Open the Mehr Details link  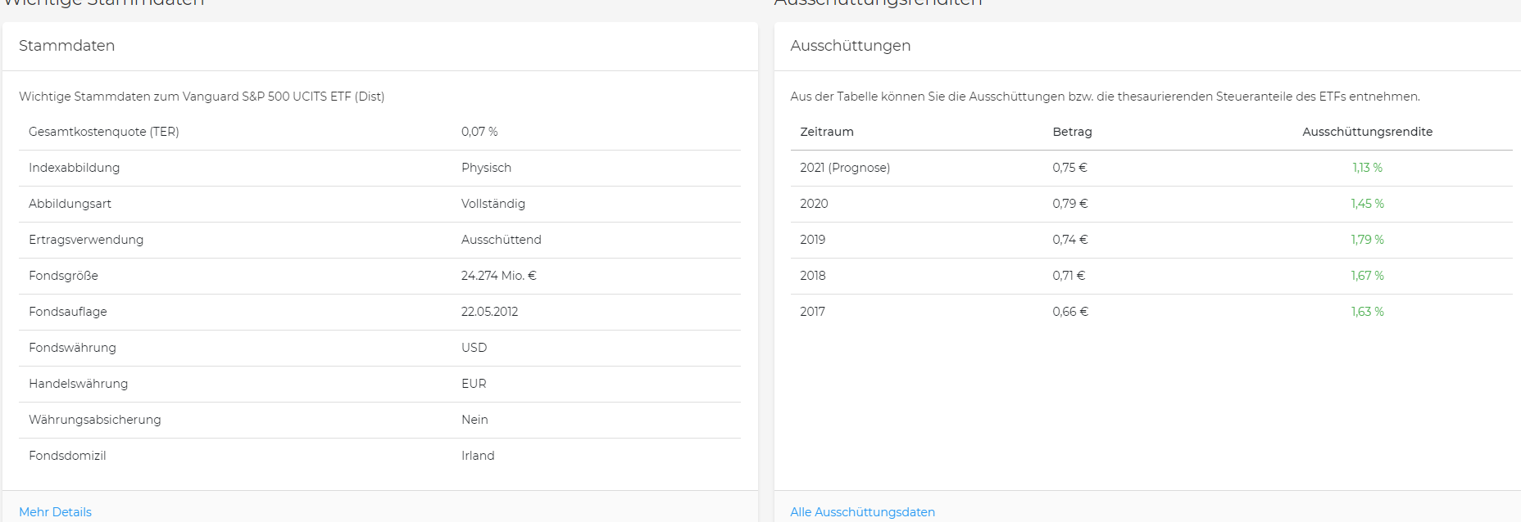tap(55, 512)
